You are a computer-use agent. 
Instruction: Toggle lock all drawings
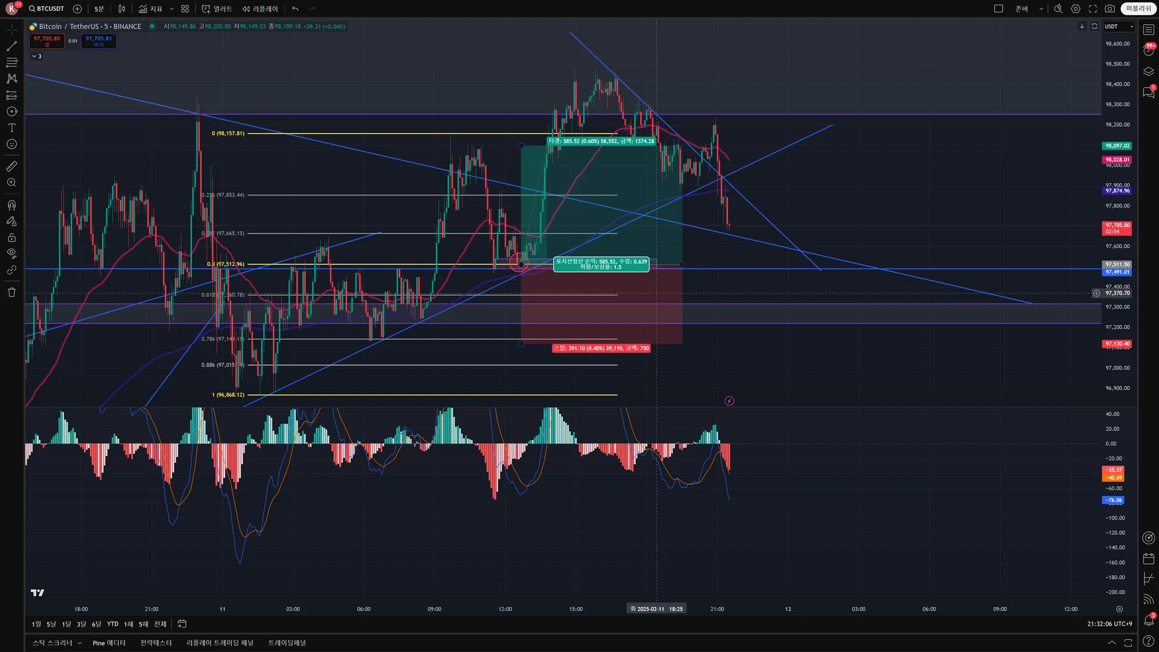click(11, 237)
